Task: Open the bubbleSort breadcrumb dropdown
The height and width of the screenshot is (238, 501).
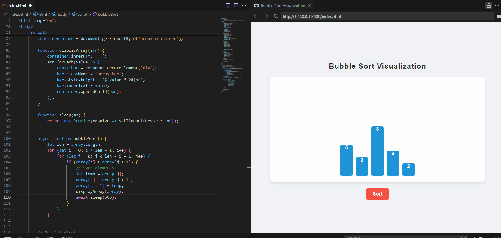Action: 105,14
